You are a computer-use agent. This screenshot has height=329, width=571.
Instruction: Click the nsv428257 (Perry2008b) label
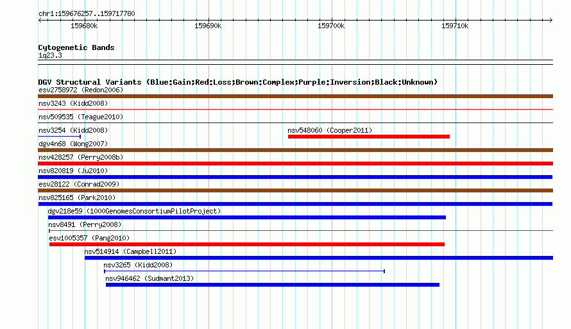[81, 157]
